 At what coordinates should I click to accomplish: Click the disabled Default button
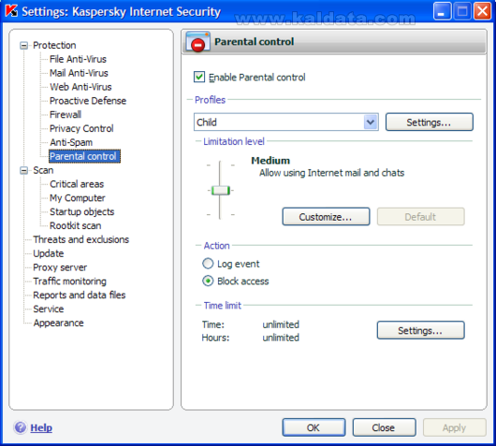(420, 217)
